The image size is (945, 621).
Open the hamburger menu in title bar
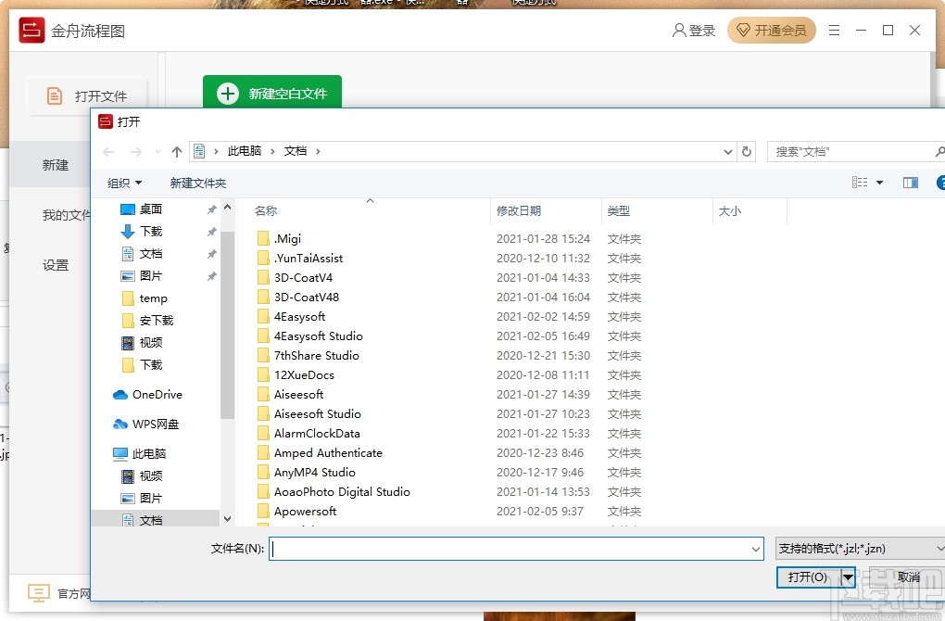(834, 31)
